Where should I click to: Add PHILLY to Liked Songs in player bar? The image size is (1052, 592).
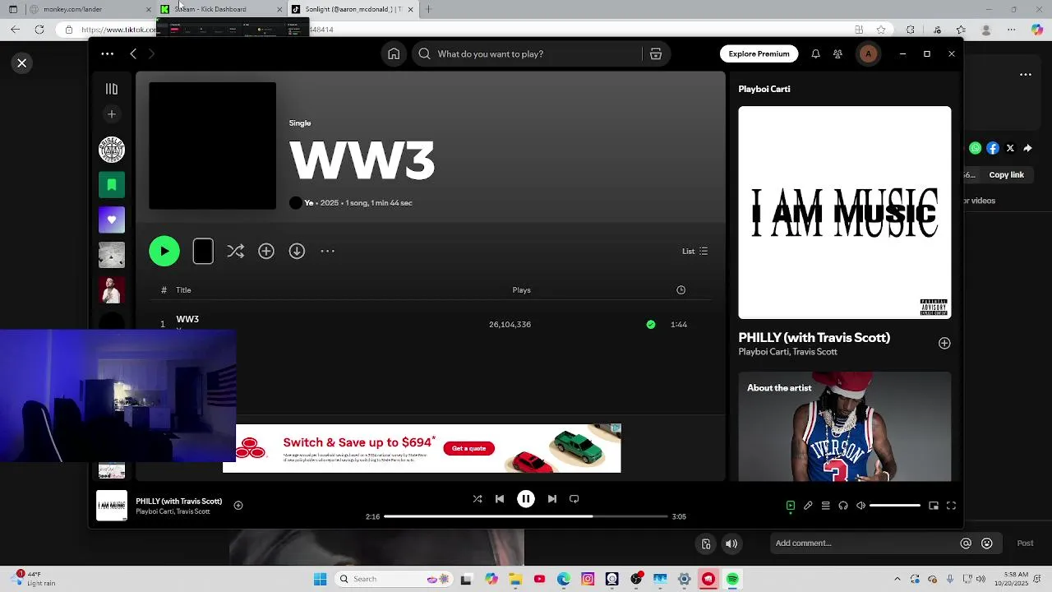pyautogui.click(x=238, y=506)
